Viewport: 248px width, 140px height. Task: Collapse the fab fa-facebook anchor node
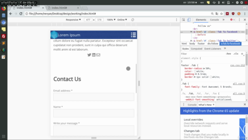point(191,32)
